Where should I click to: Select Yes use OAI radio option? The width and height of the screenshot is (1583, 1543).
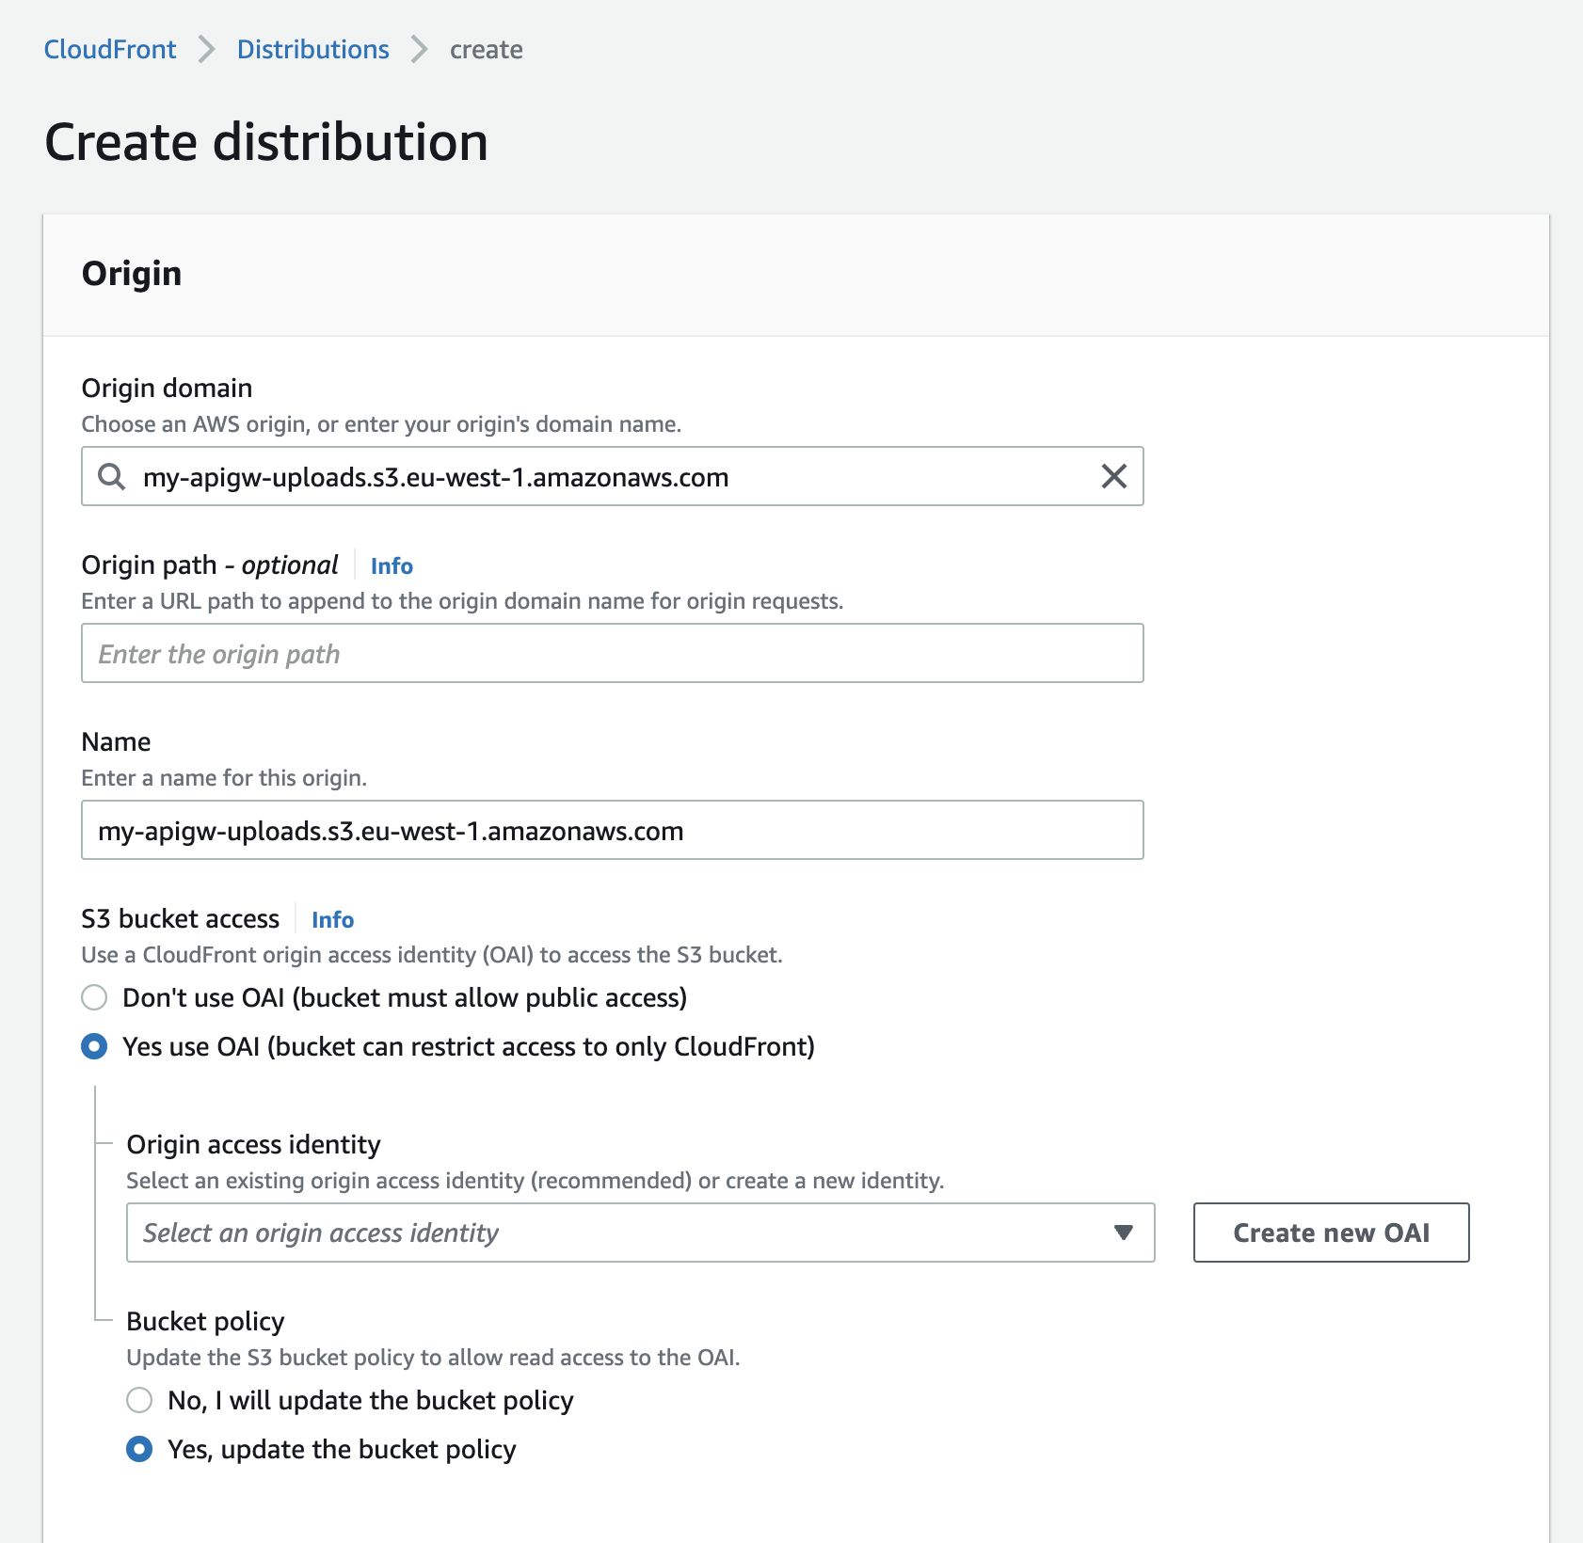click(x=94, y=1046)
